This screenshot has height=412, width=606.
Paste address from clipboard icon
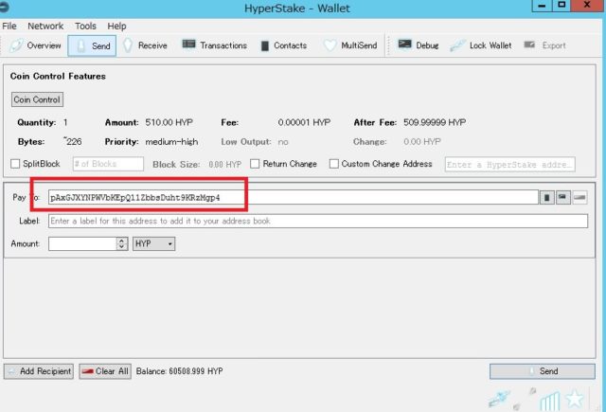563,198
